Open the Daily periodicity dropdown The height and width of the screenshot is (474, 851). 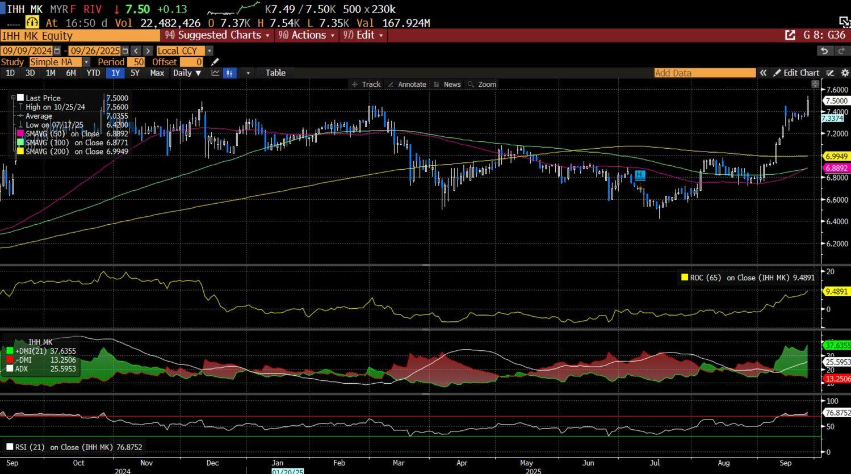187,73
